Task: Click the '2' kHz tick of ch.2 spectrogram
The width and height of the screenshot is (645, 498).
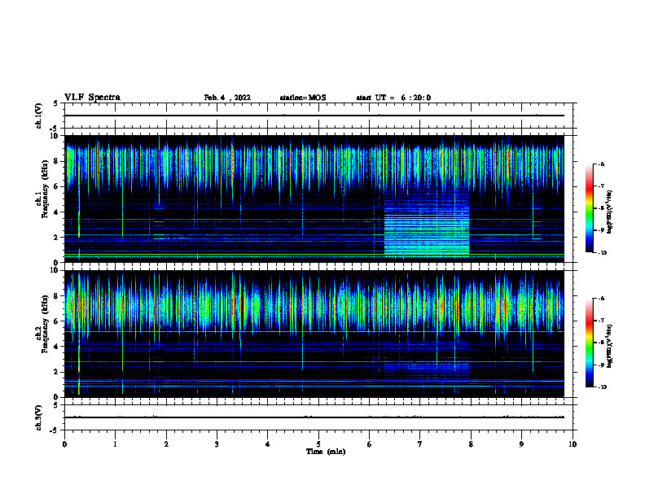Action: 57,372
